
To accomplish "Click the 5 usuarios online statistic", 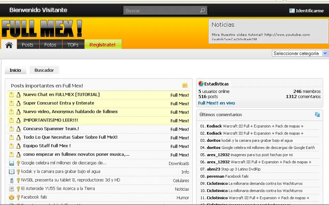I will pyautogui.click(x=214, y=92).
